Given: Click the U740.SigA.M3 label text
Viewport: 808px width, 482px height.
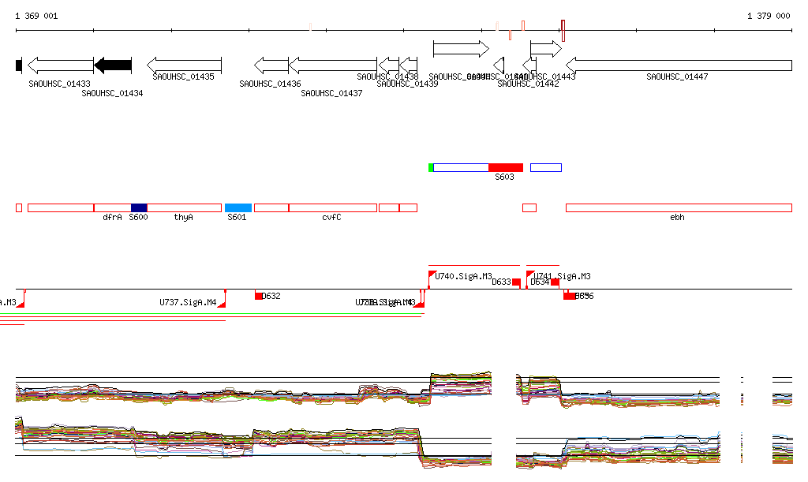Looking at the screenshot, I should (463, 277).
